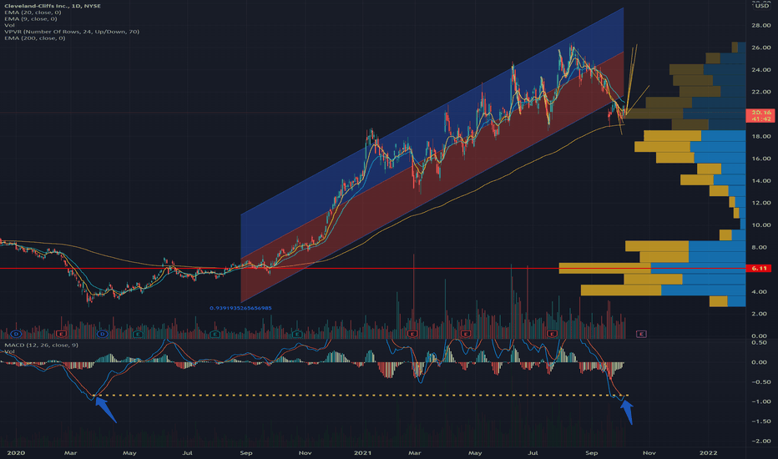Click the red earnings E marker before March 2020
The height and width of the screenshot is (459, 778).
(62, 335)
